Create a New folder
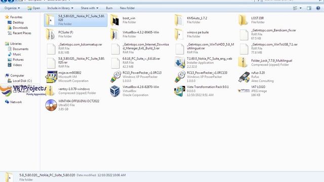 [127, 8]
